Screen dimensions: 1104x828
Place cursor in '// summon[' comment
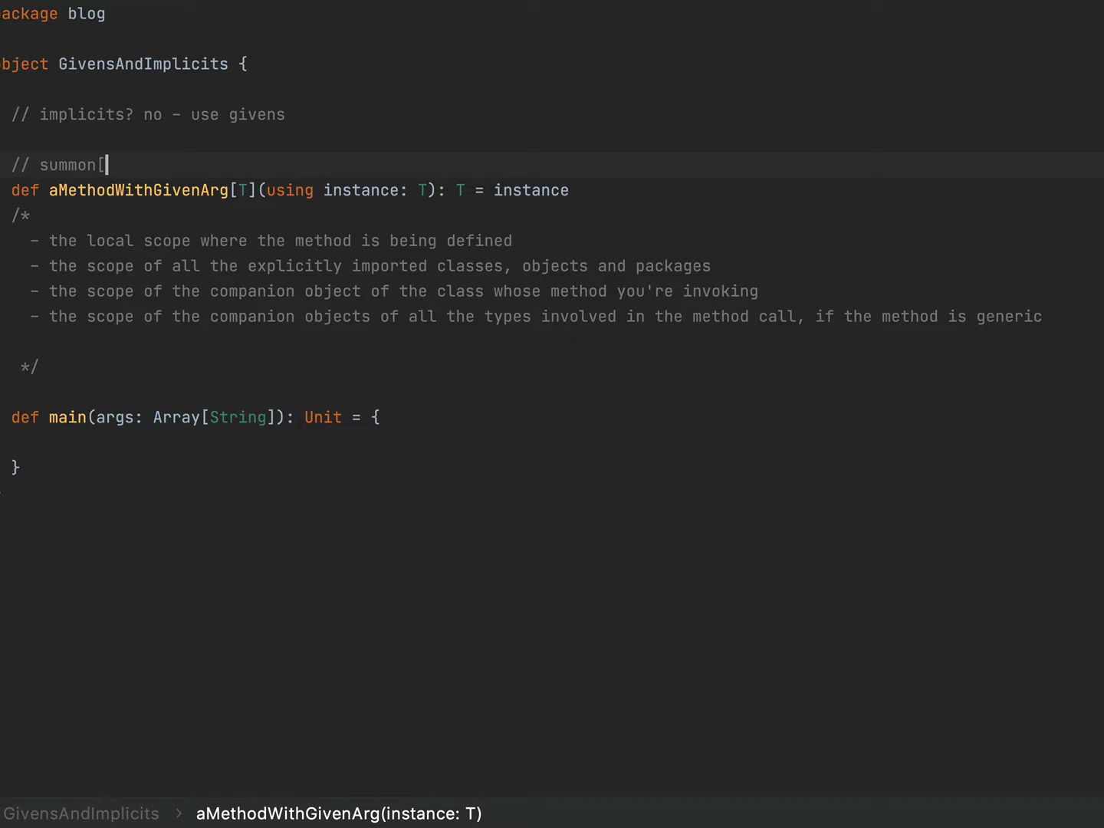(x=58, y=165)
